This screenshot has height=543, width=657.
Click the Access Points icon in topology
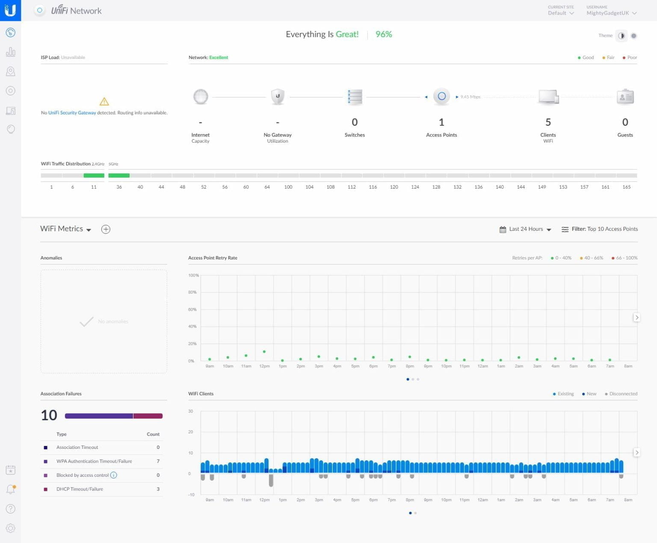441,97
